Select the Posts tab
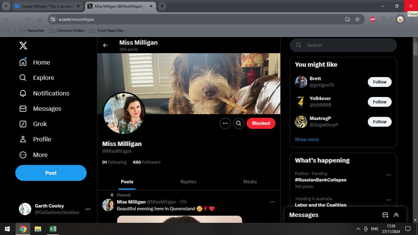Screen dimensions: 418x235 click(127, 182)
